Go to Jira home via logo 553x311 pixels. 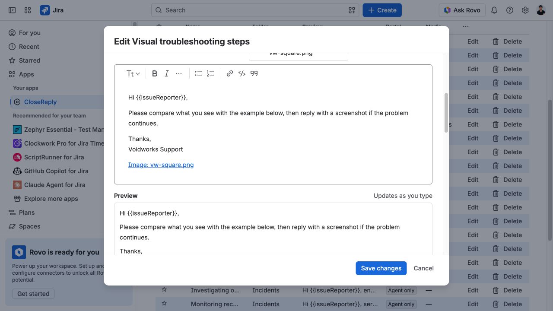tap(52, 10)
